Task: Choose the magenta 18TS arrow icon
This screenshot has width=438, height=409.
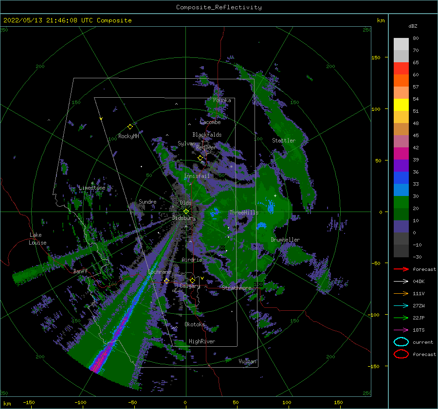Action: [401, 330]
